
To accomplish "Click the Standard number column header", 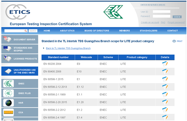I will click(x=58, y=57).
